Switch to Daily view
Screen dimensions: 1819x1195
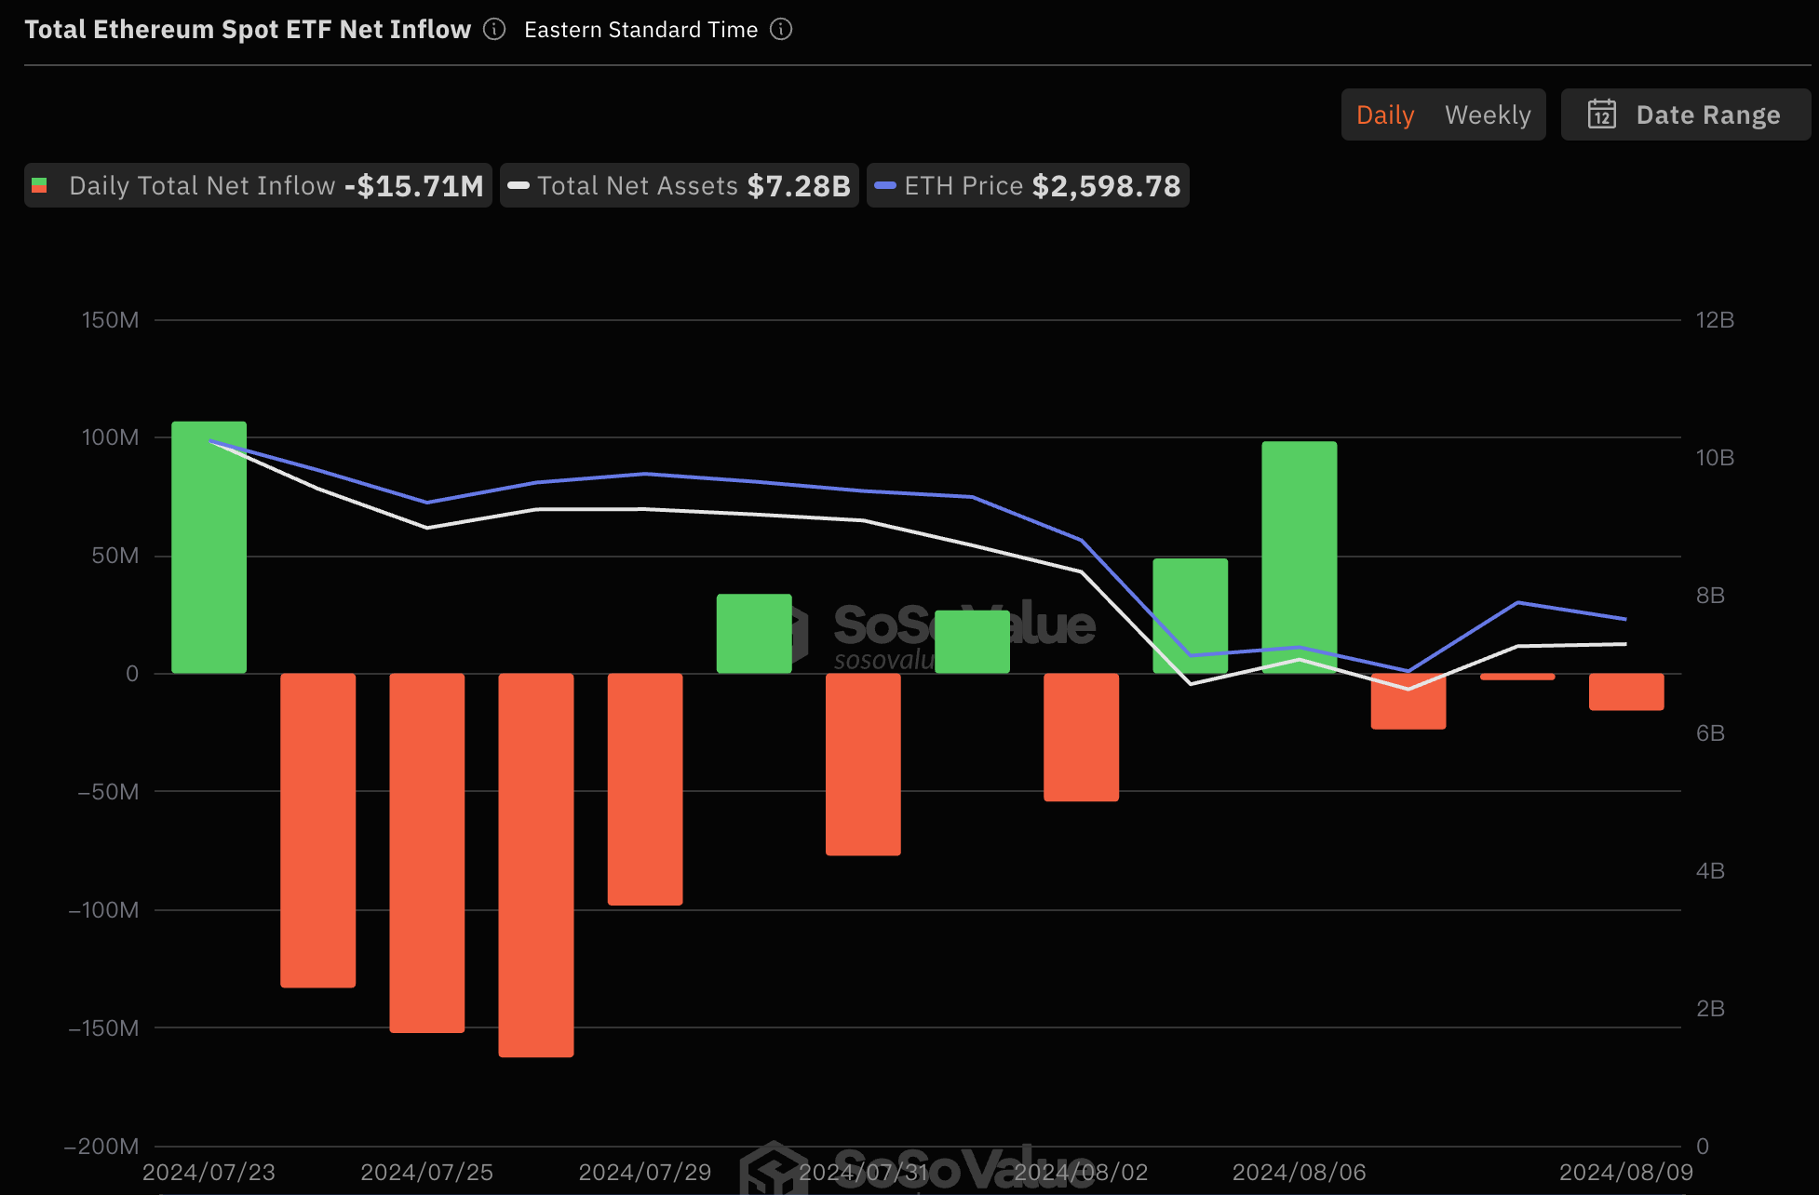tap(1385, 114)
